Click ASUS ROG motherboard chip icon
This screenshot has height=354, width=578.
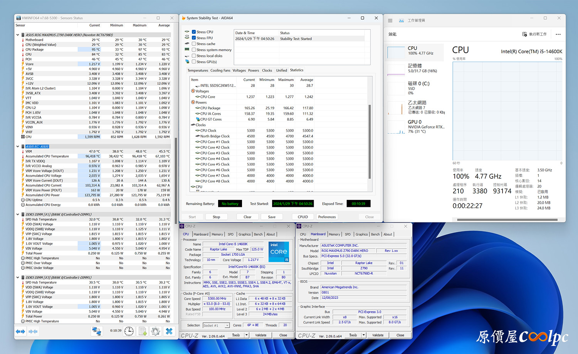[23, 35]
